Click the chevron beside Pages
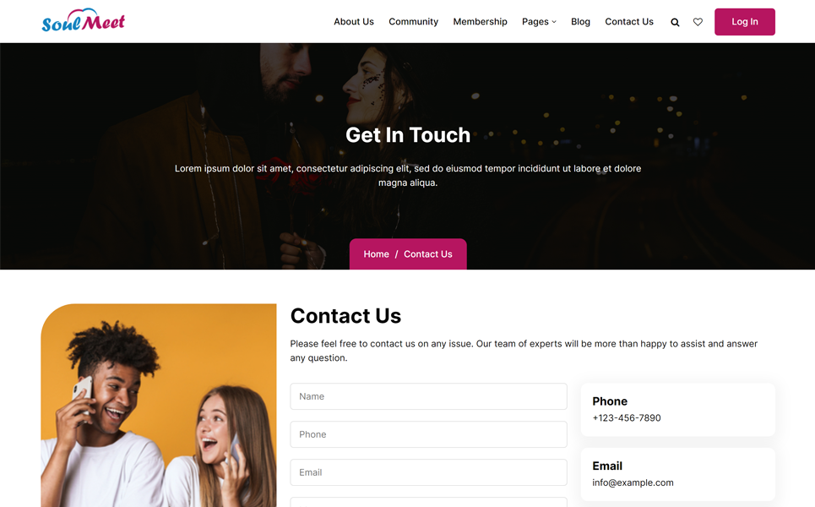815x507 pixels. click(554, 22)
